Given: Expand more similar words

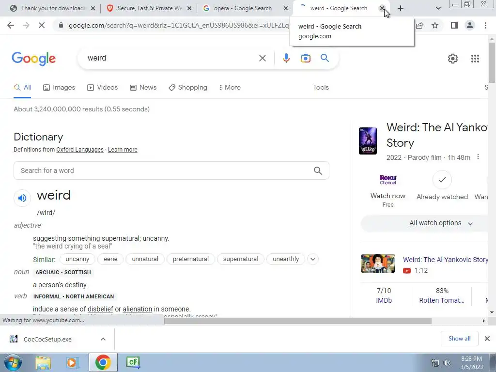Looking at the screenshot, I should [312, 259].
